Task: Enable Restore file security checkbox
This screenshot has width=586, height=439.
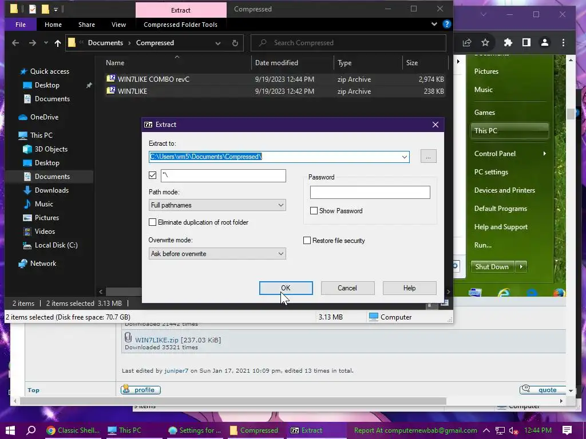Action: pyautogui.click(x=307, y=241)
